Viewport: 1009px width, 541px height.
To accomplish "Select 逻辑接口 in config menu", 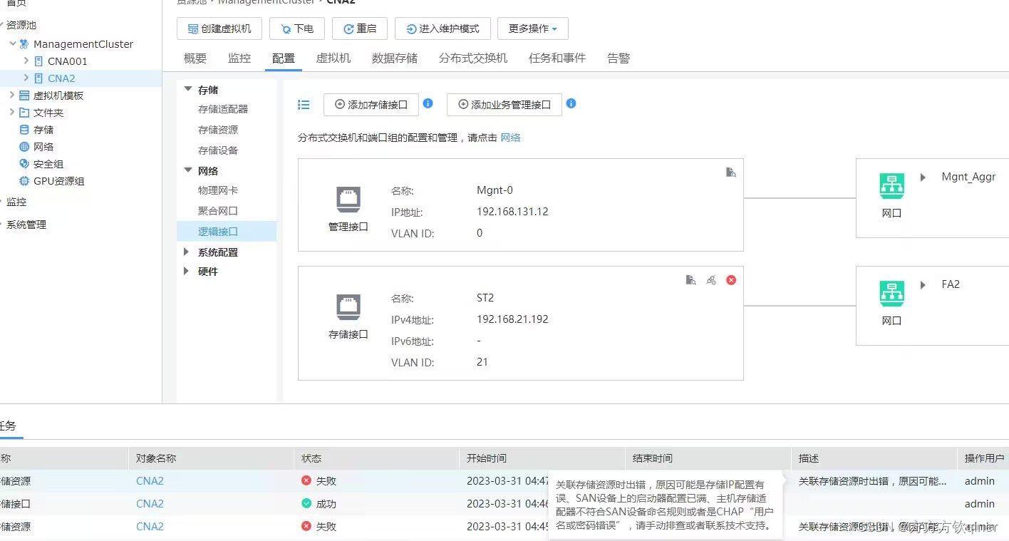I will tap(227, 231).
